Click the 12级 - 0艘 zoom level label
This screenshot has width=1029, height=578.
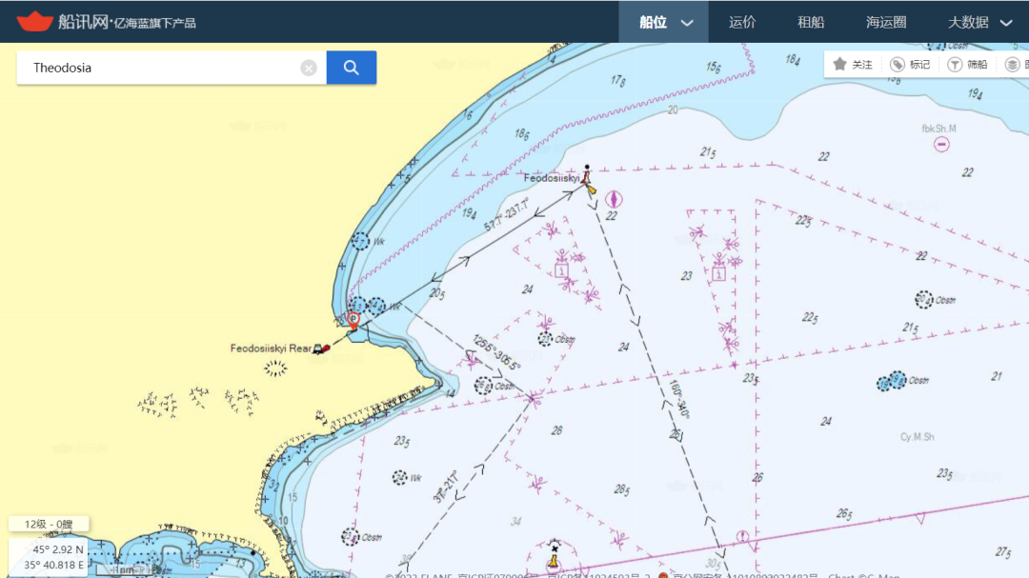click(49, 525)
